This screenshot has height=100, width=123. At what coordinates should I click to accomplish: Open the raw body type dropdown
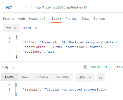coord(12,28)
